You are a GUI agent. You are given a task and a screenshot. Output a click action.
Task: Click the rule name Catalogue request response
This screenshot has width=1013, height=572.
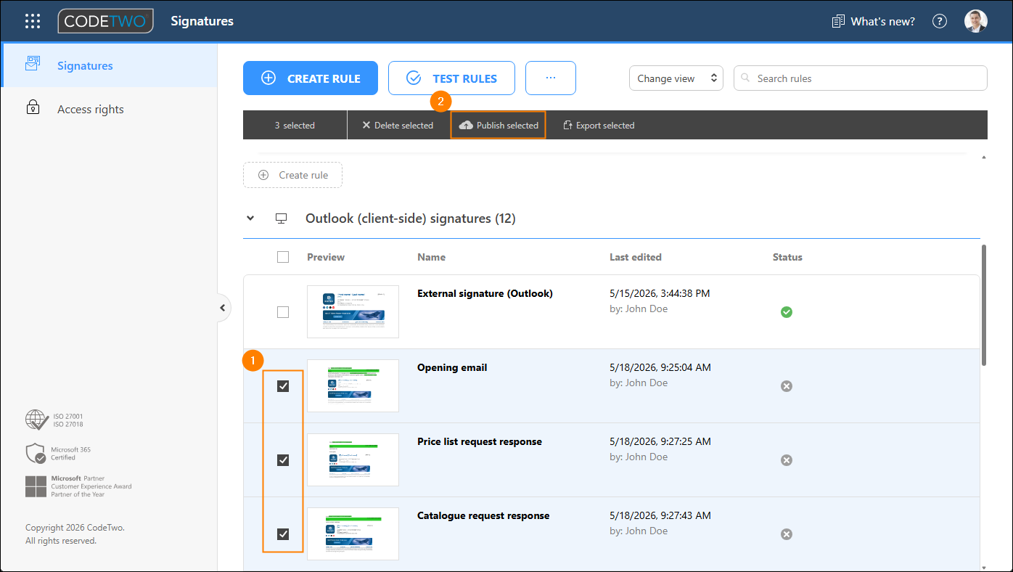[483, 515]
